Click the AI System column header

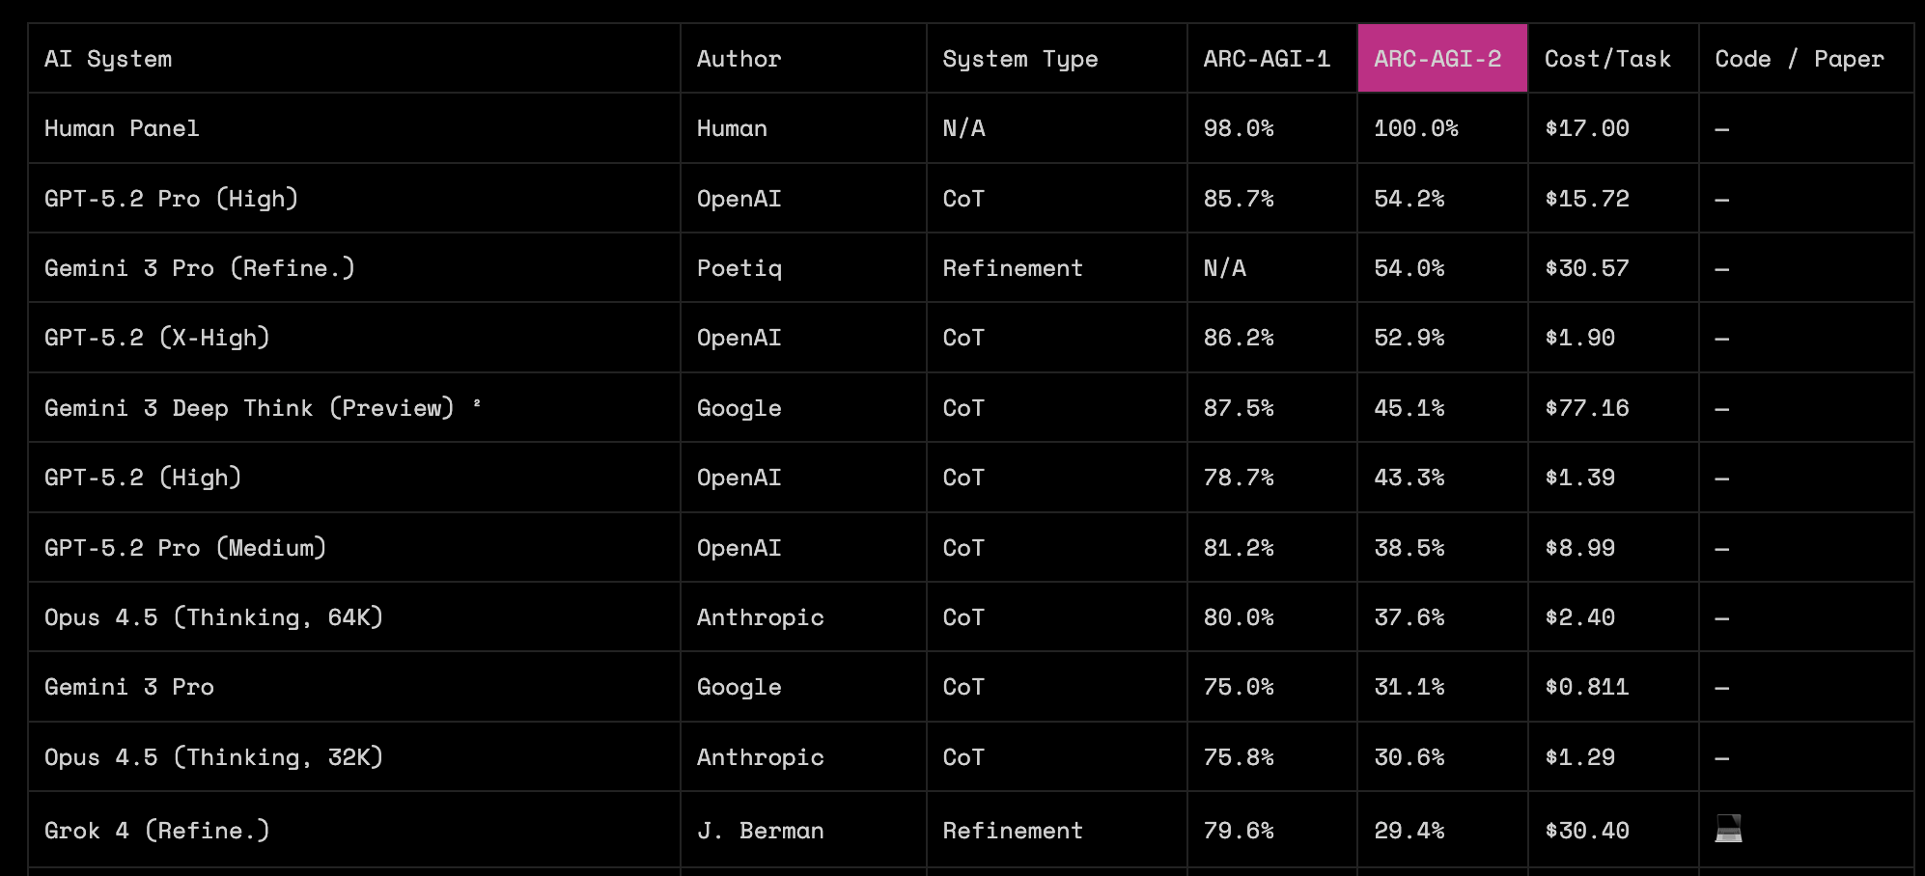click(x=108, y=58)
